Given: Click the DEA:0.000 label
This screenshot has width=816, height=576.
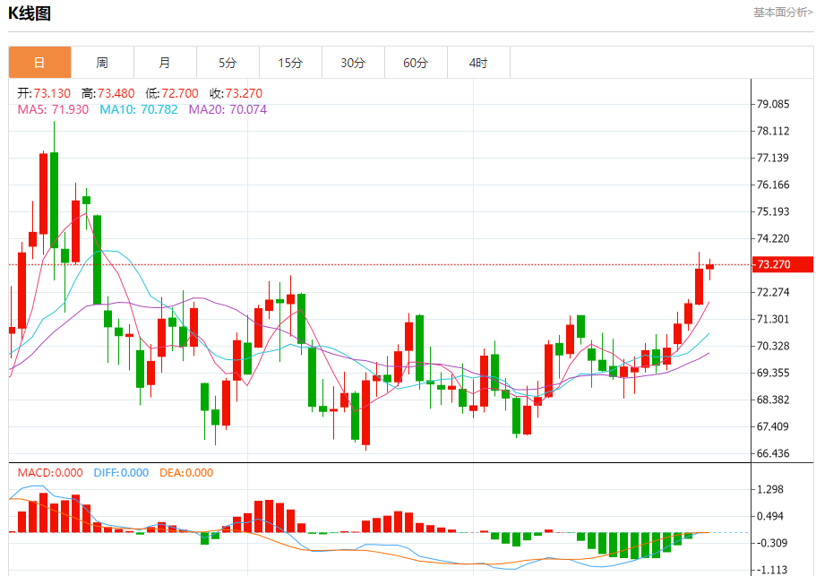Looking at the screenshot, I should click(186, 472).
